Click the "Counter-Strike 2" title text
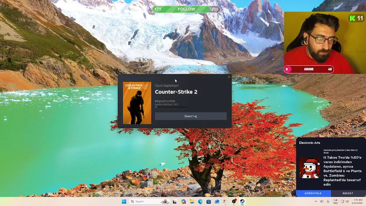This screenshot has width=366, height=206. pyautogui.click(x=176, y=92)
